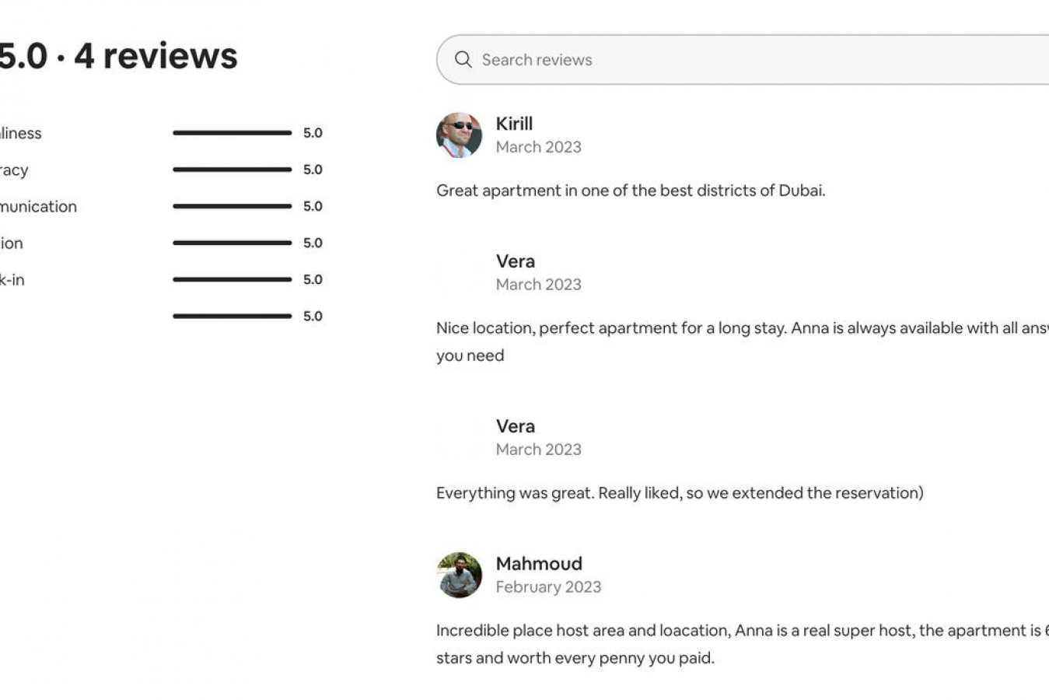Image resolution: width=1049 pixels, height=700 pixels.
Task: Click the Accuracy rating bar
Action: tap(232, 170)
